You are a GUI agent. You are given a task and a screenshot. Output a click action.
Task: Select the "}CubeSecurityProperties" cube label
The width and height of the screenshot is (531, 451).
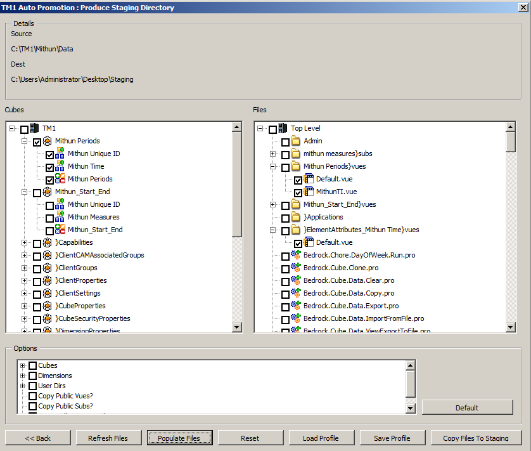pos(93,319)
